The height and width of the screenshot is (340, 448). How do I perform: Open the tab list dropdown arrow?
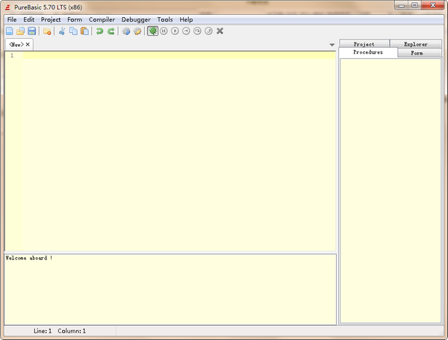pos(332,45)
